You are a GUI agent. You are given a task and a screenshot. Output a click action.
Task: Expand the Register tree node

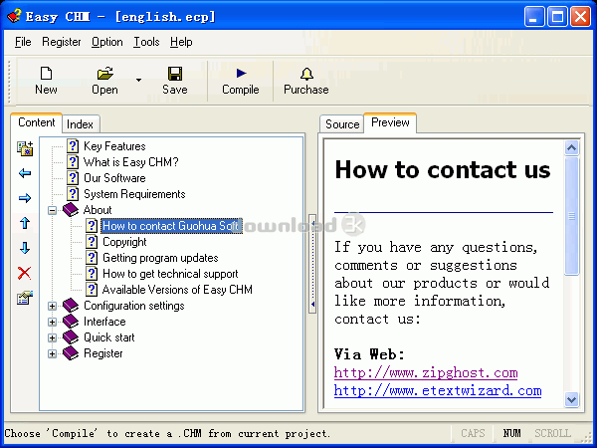[x=52, y=353]
